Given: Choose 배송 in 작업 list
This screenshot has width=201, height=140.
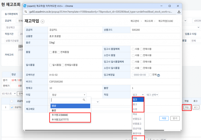Looking at the screenshot, I should pyautogui.click(x=138, y=114).
